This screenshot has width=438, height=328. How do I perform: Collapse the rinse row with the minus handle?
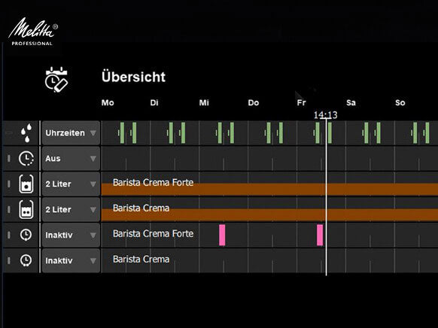[9, 133]
